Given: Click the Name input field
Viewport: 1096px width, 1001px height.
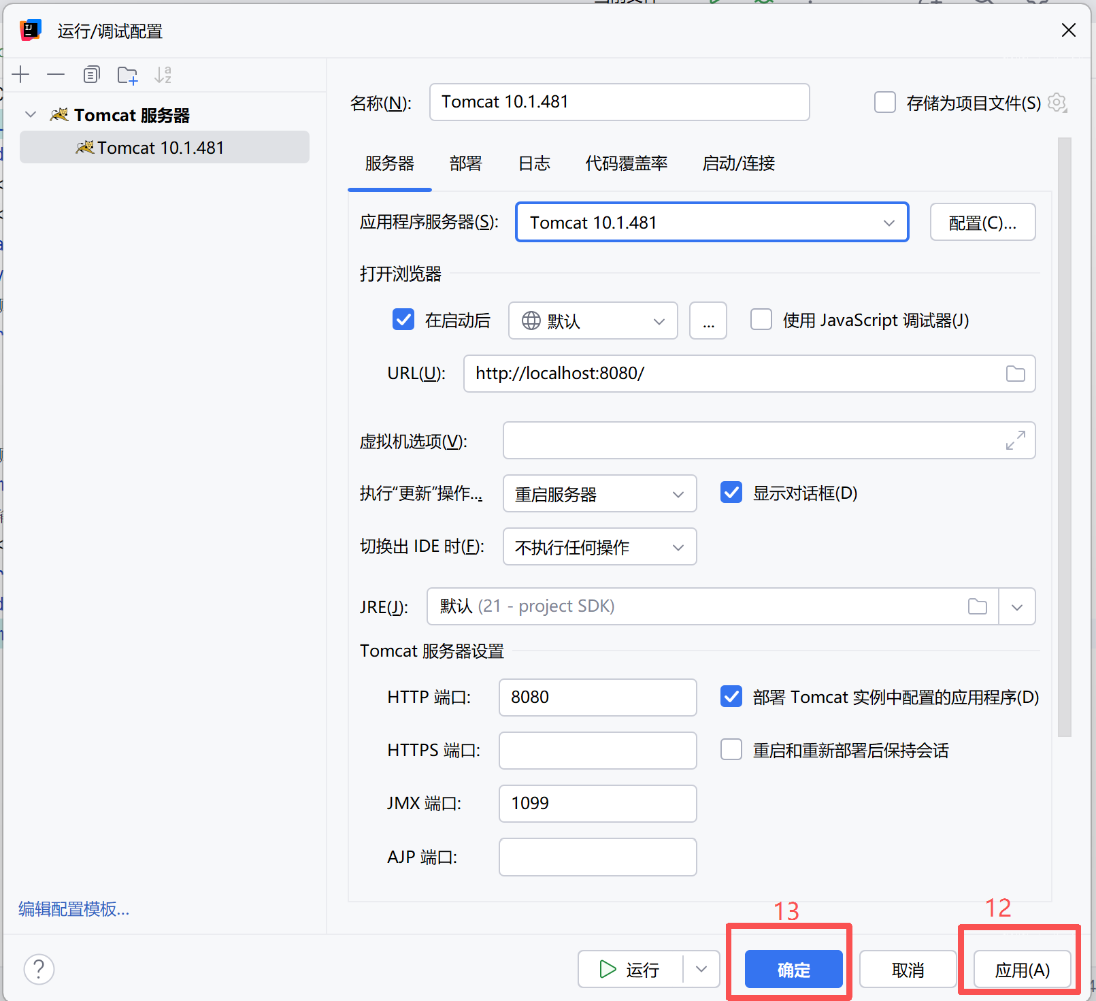Looking at the screenshot, I should click(619, 102).
